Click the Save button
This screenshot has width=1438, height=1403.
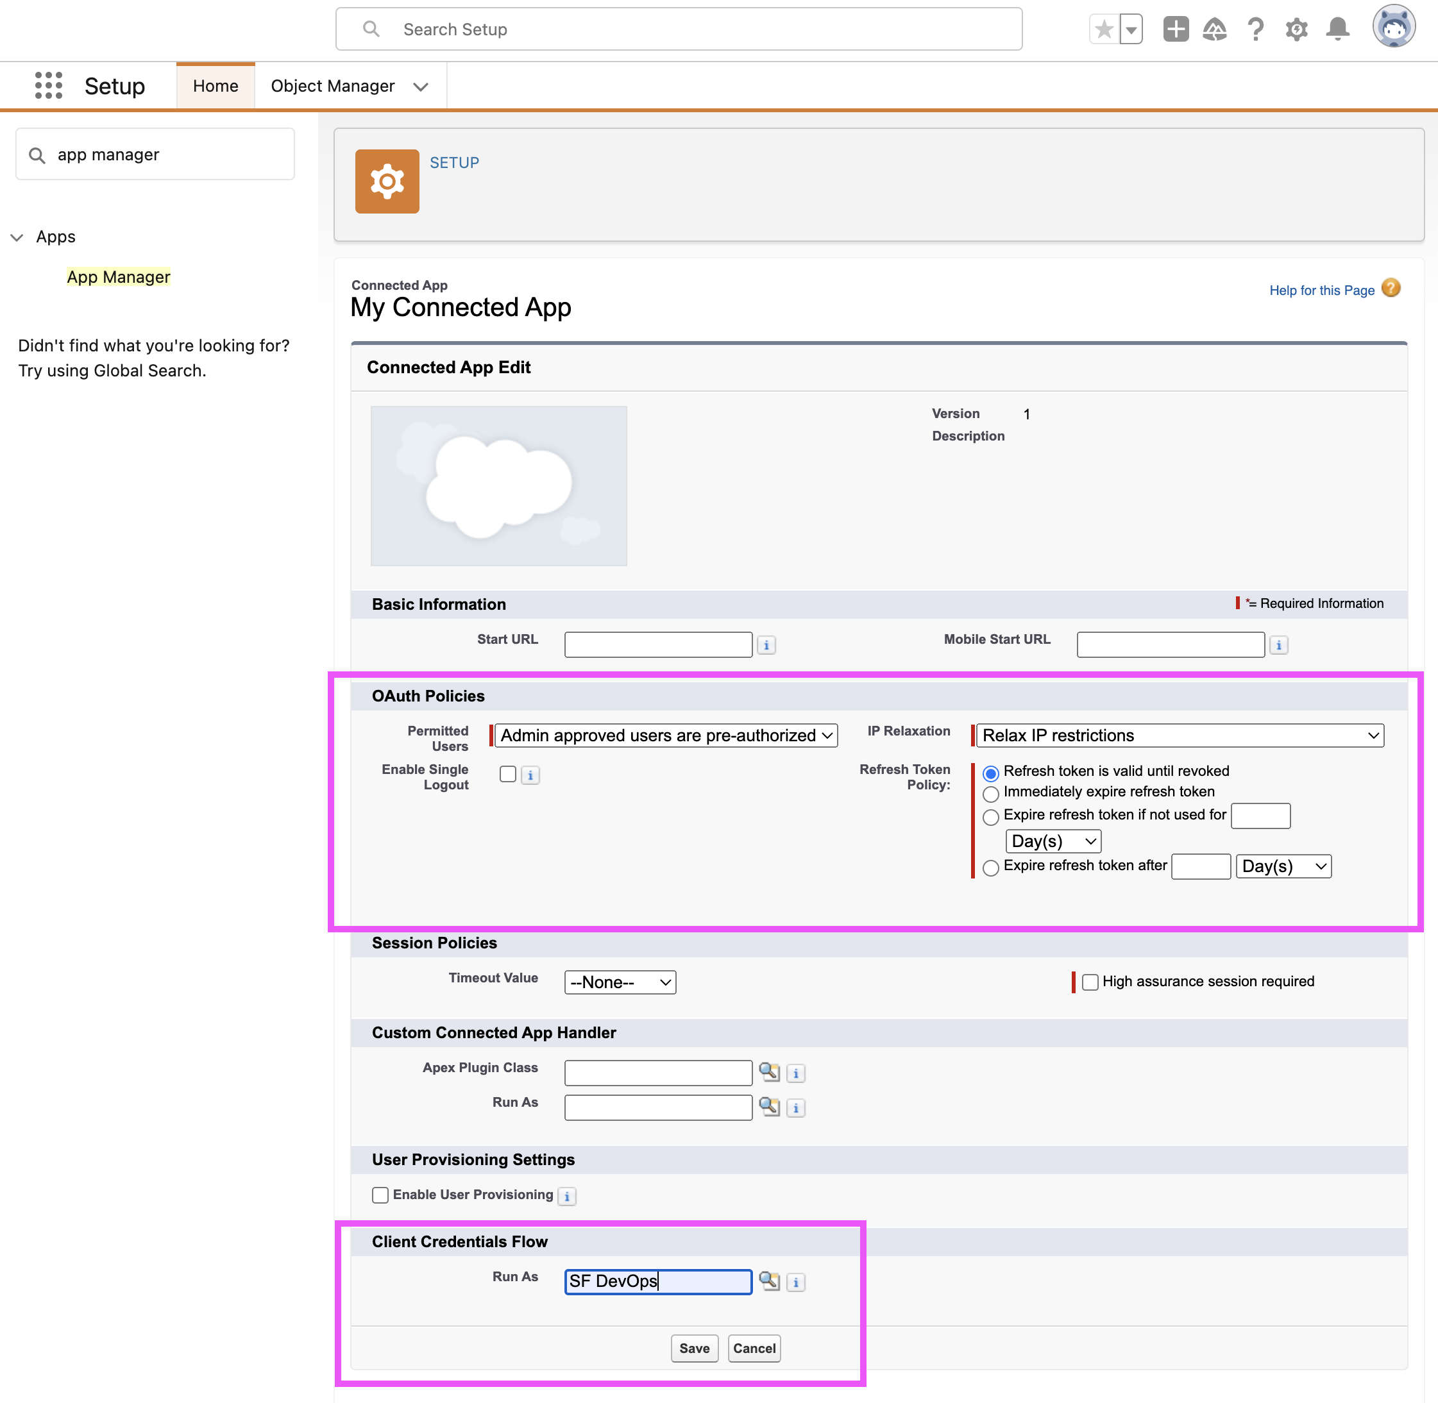pos(695,1348)
